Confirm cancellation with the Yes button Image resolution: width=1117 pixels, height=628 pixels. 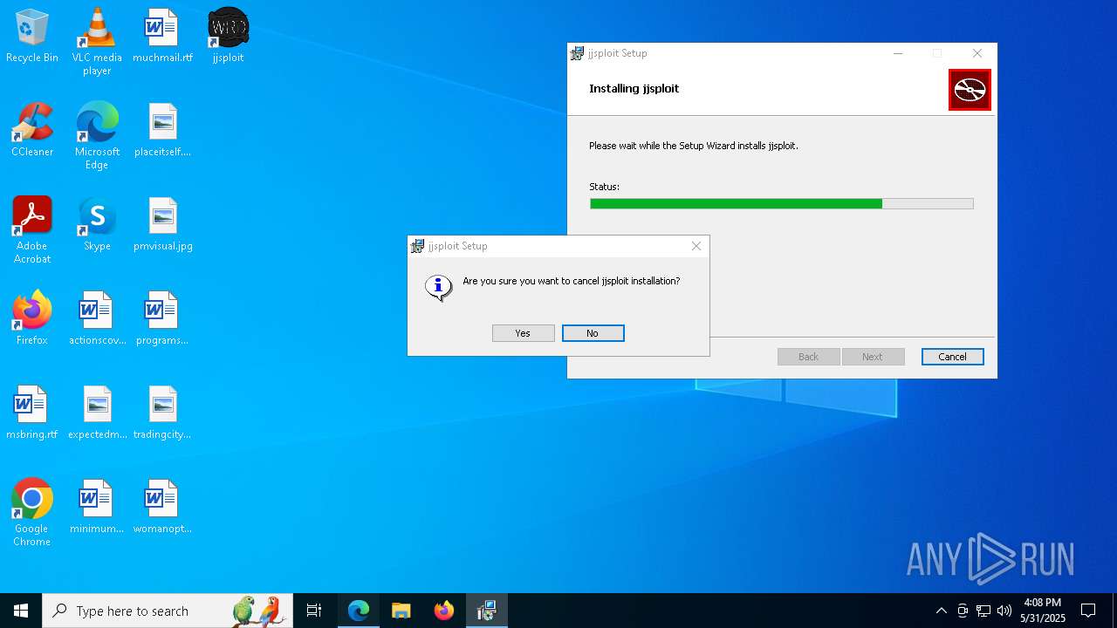coord(523,333)
